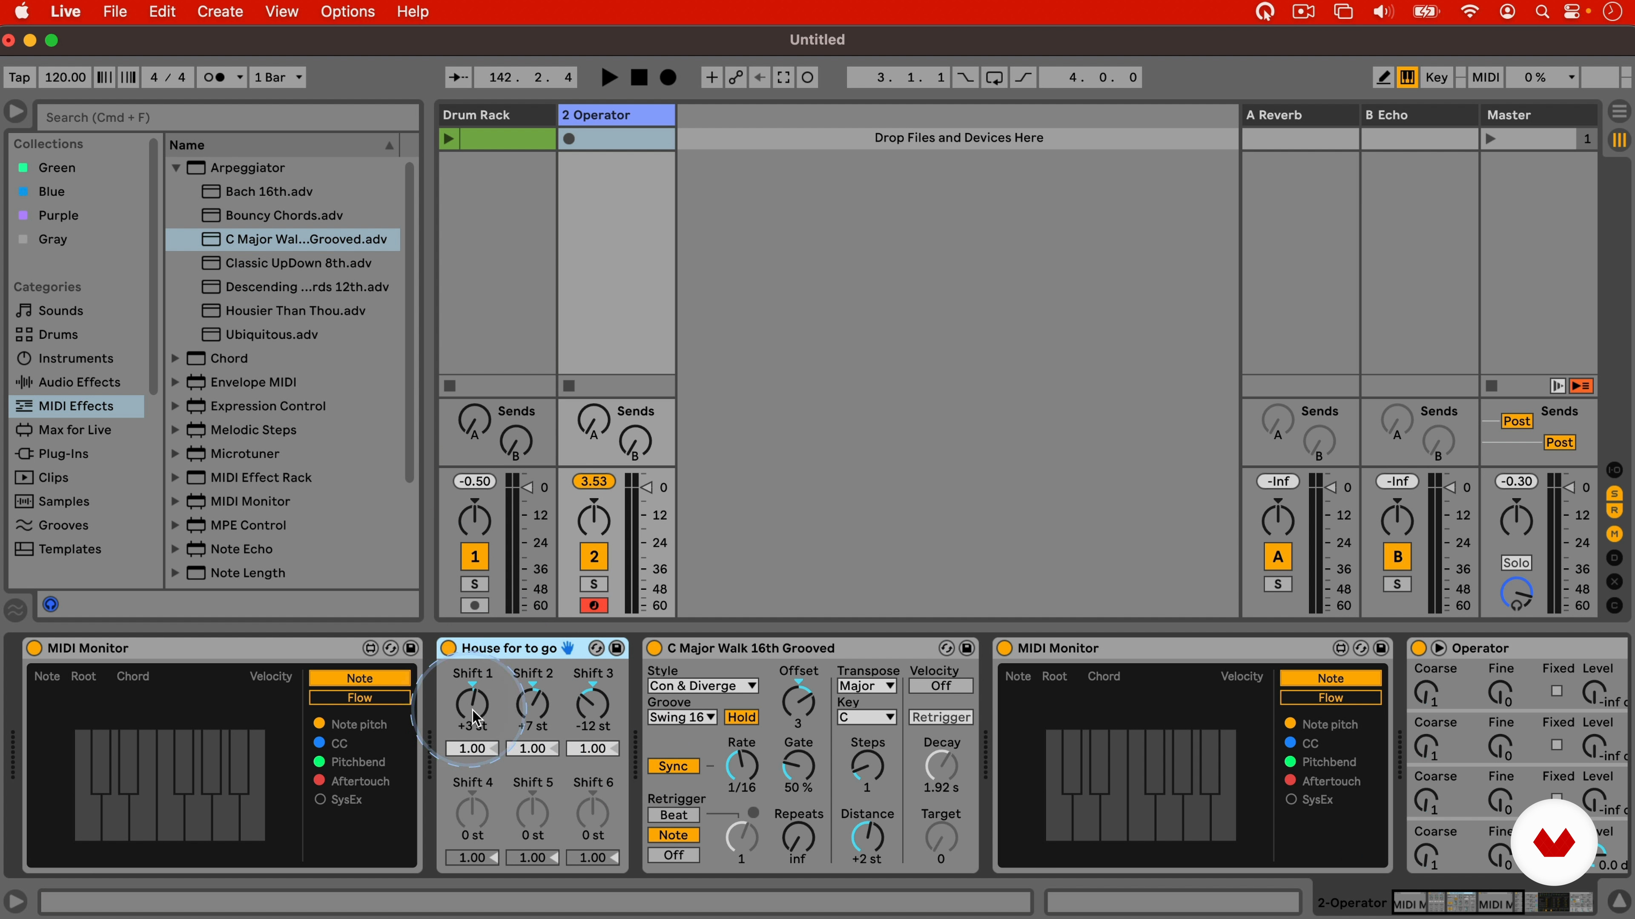This screenshot has height=919, width=1635.
Task: Open the Style Con & Diverge dropdown
Action: (x=702, y=685)
